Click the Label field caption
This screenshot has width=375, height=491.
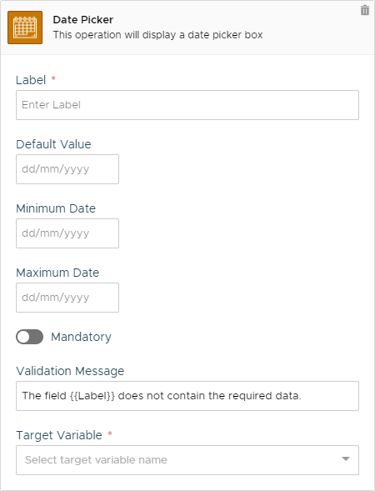pos(31,80)
